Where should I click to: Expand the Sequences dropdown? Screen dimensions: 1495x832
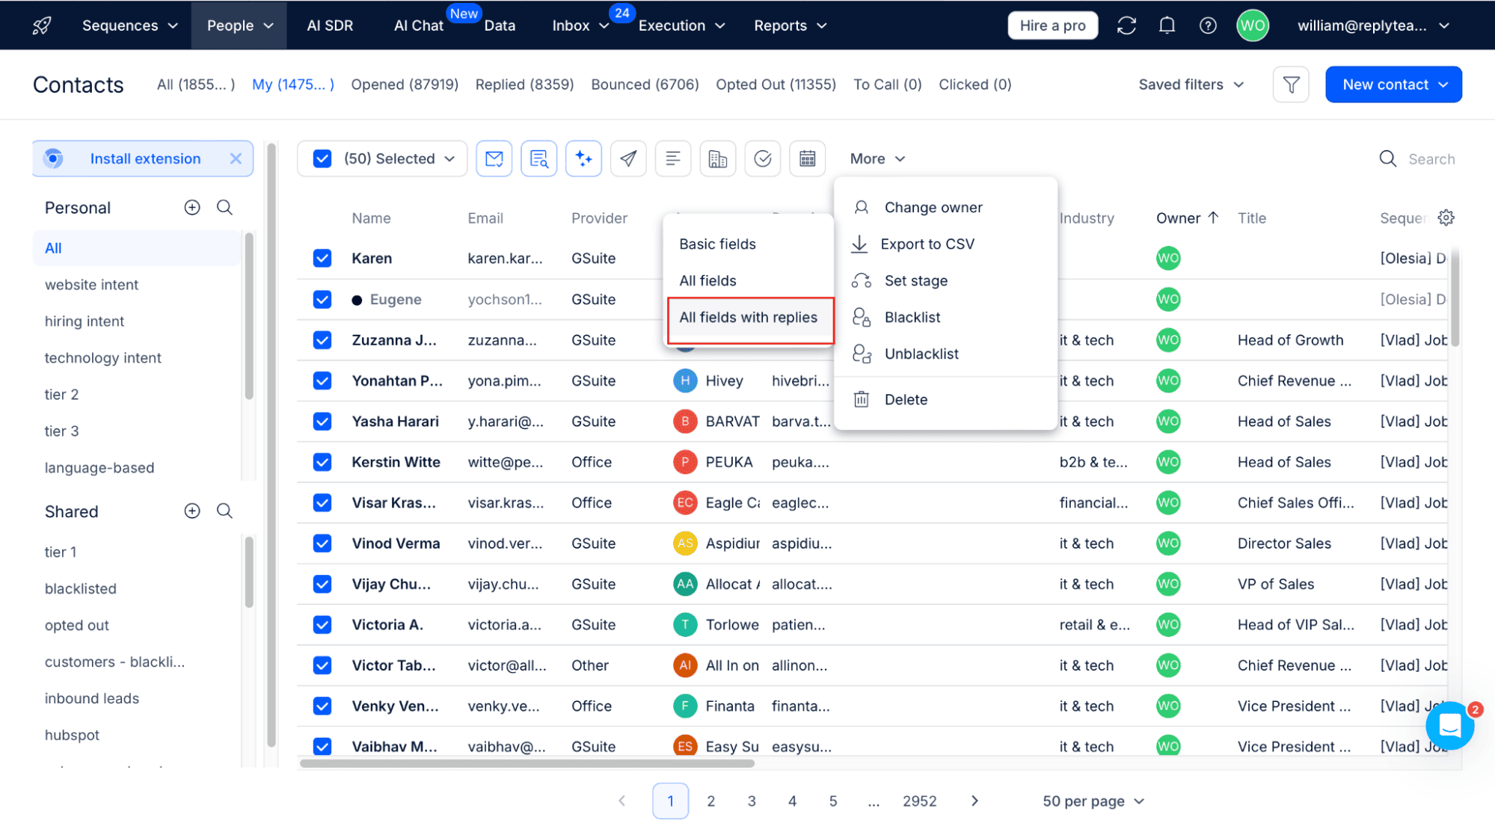pos(130,25)
